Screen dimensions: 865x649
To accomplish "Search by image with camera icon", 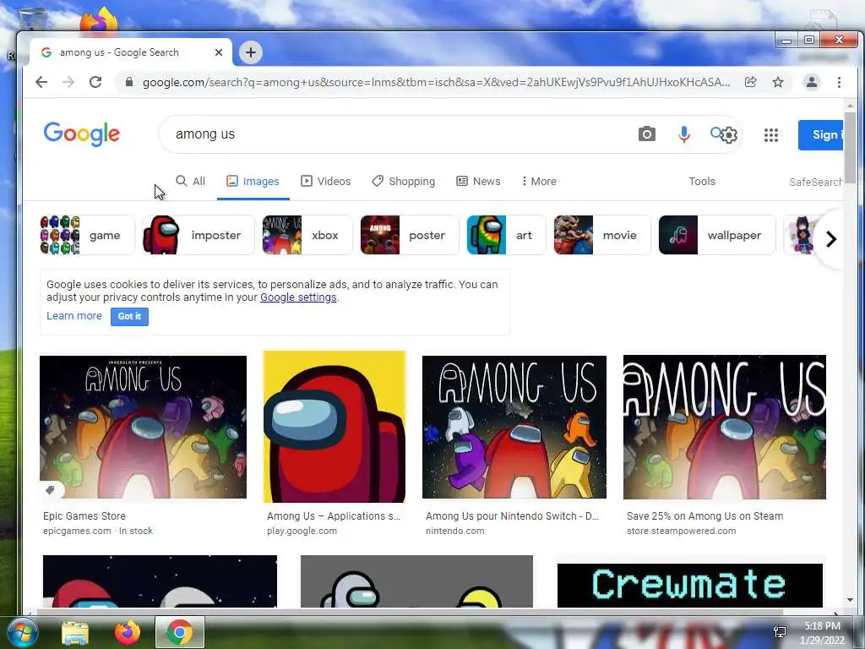I will [646, 134].
